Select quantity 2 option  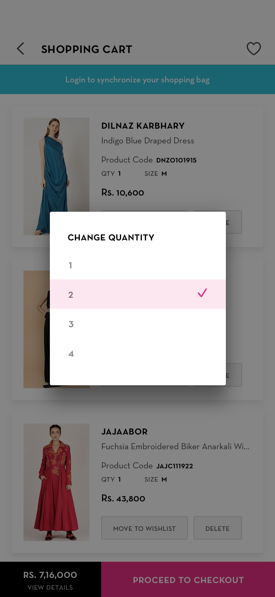click(x=137, y=294)
